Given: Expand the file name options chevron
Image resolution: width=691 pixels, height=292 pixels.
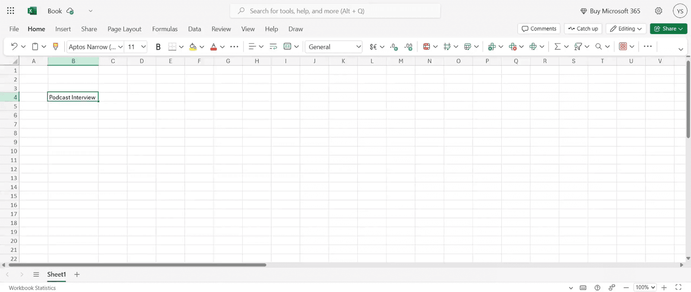Looking at the screenshot, I should point(90,11).
